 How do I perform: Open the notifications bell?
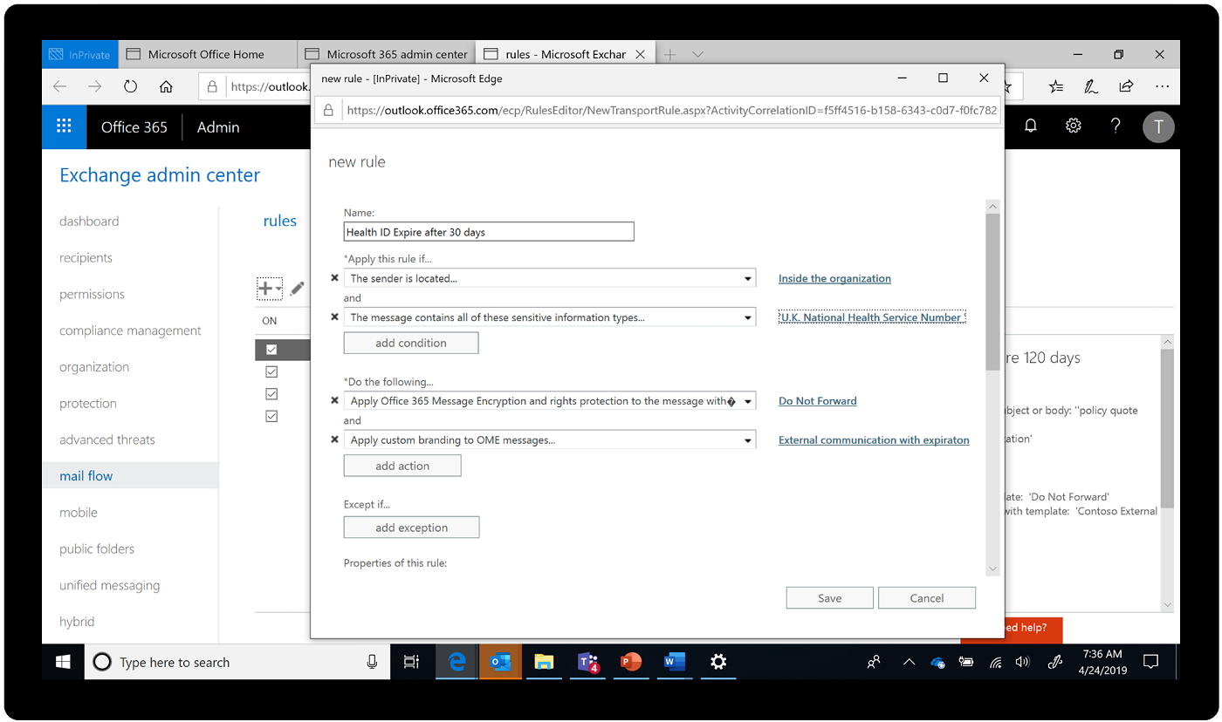(x=1030, y=126)
